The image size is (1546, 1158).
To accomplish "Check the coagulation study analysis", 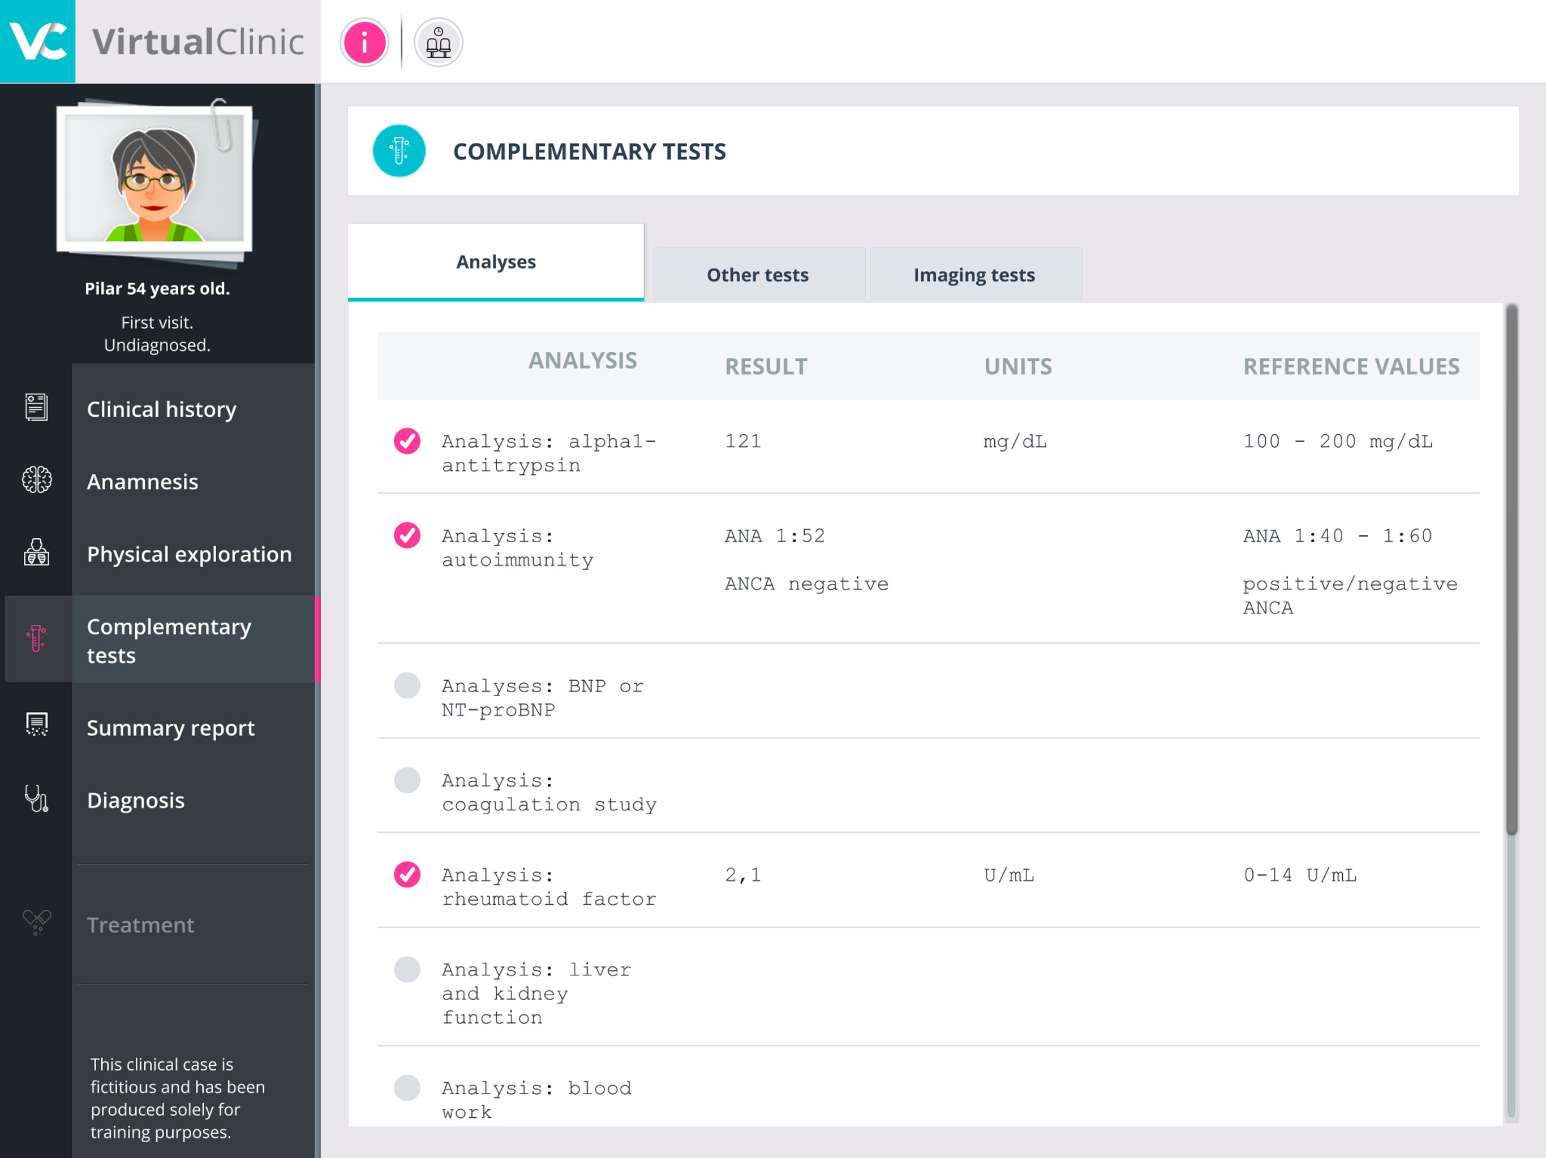I will pos(407,780).
